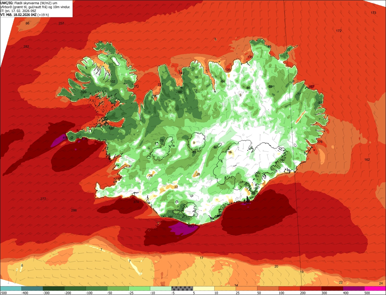Screen dimensions: 386x295
Task: Click the map value 173
Action: (x=373, y=13)
